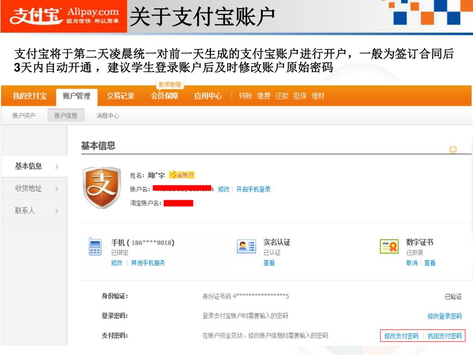Click the 还款 shortcut link
Screen dimensions: 473x355
coord(282,96)
